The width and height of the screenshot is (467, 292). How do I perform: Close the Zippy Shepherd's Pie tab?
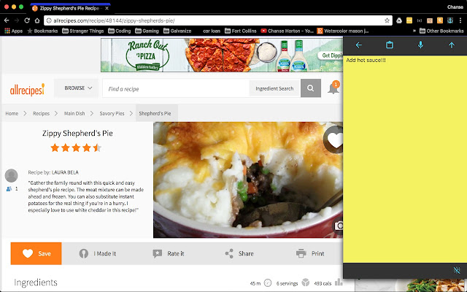point(107,8)
